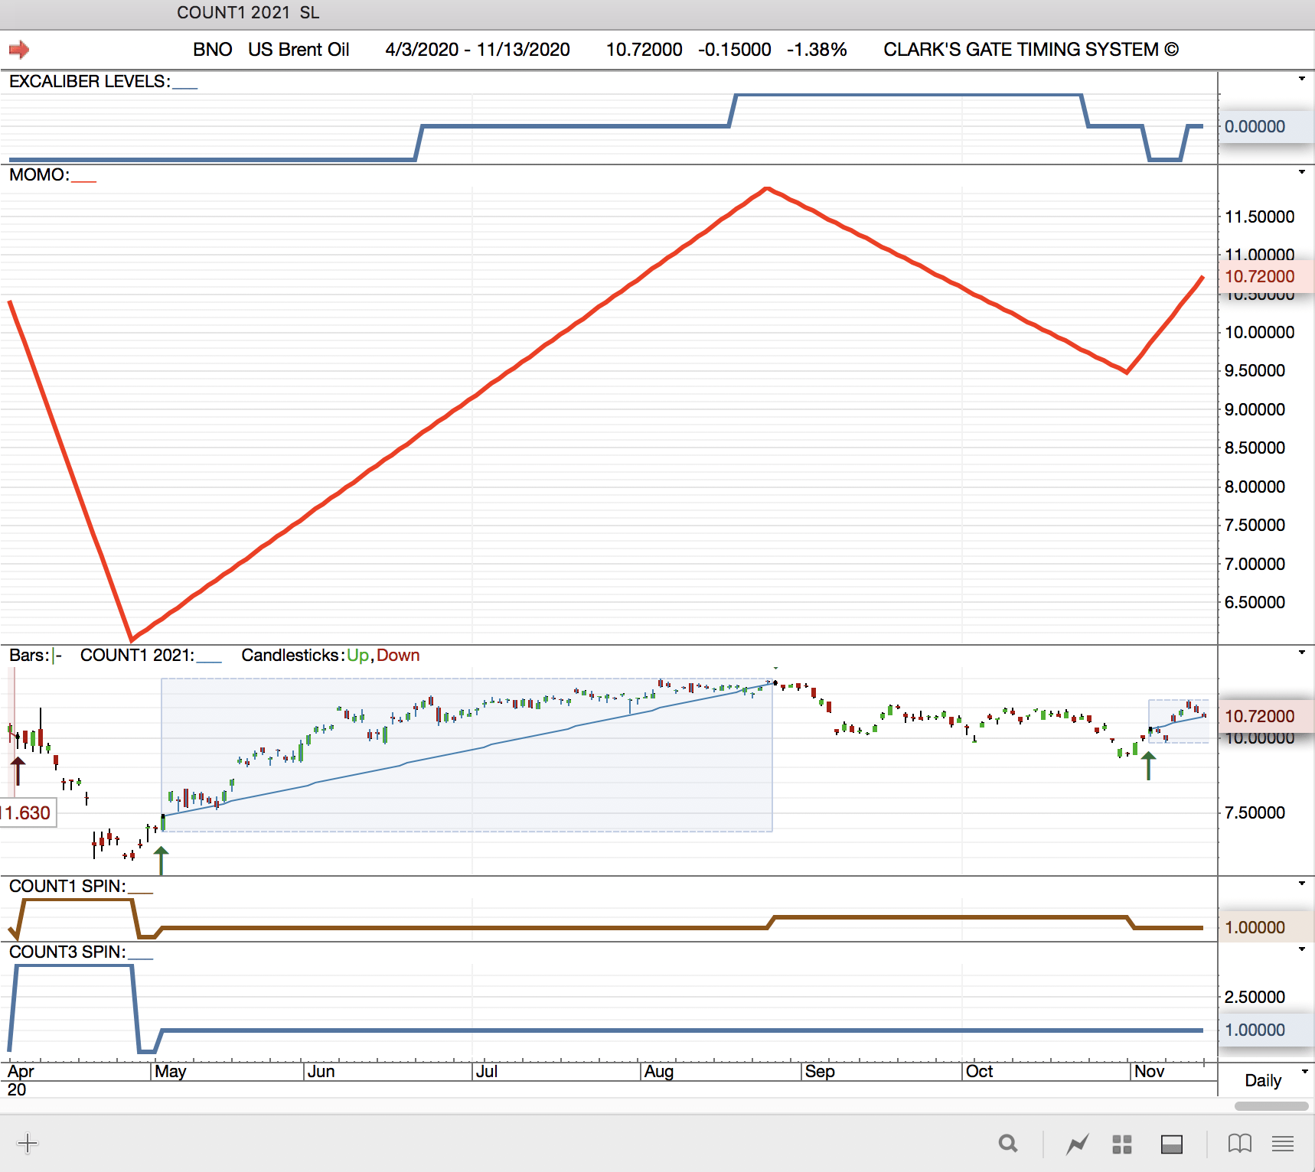Click the Bars label in price pane

[x=29, y=655]
